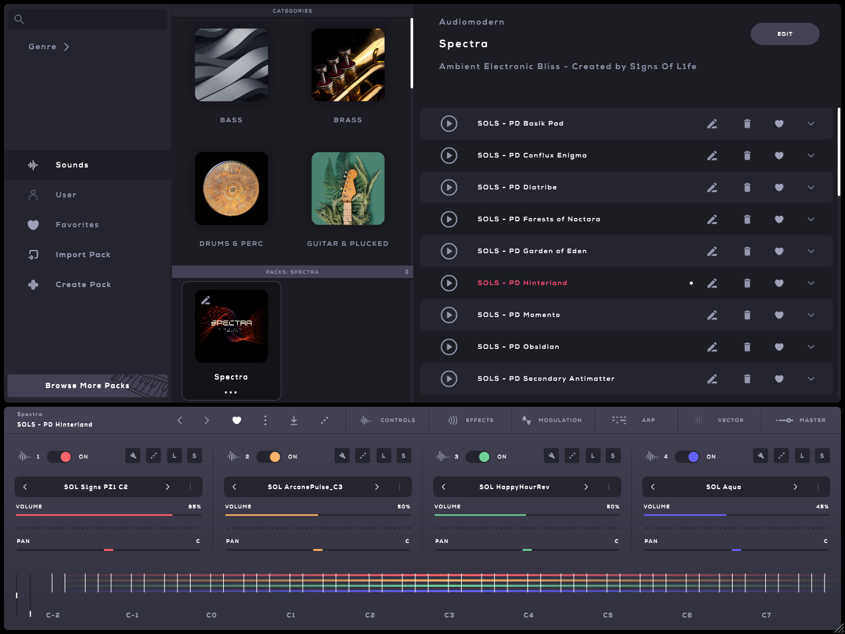The width and height of the screenshot is (845, 634).
Task: Click the Edit button
Action: coord(785,34)
